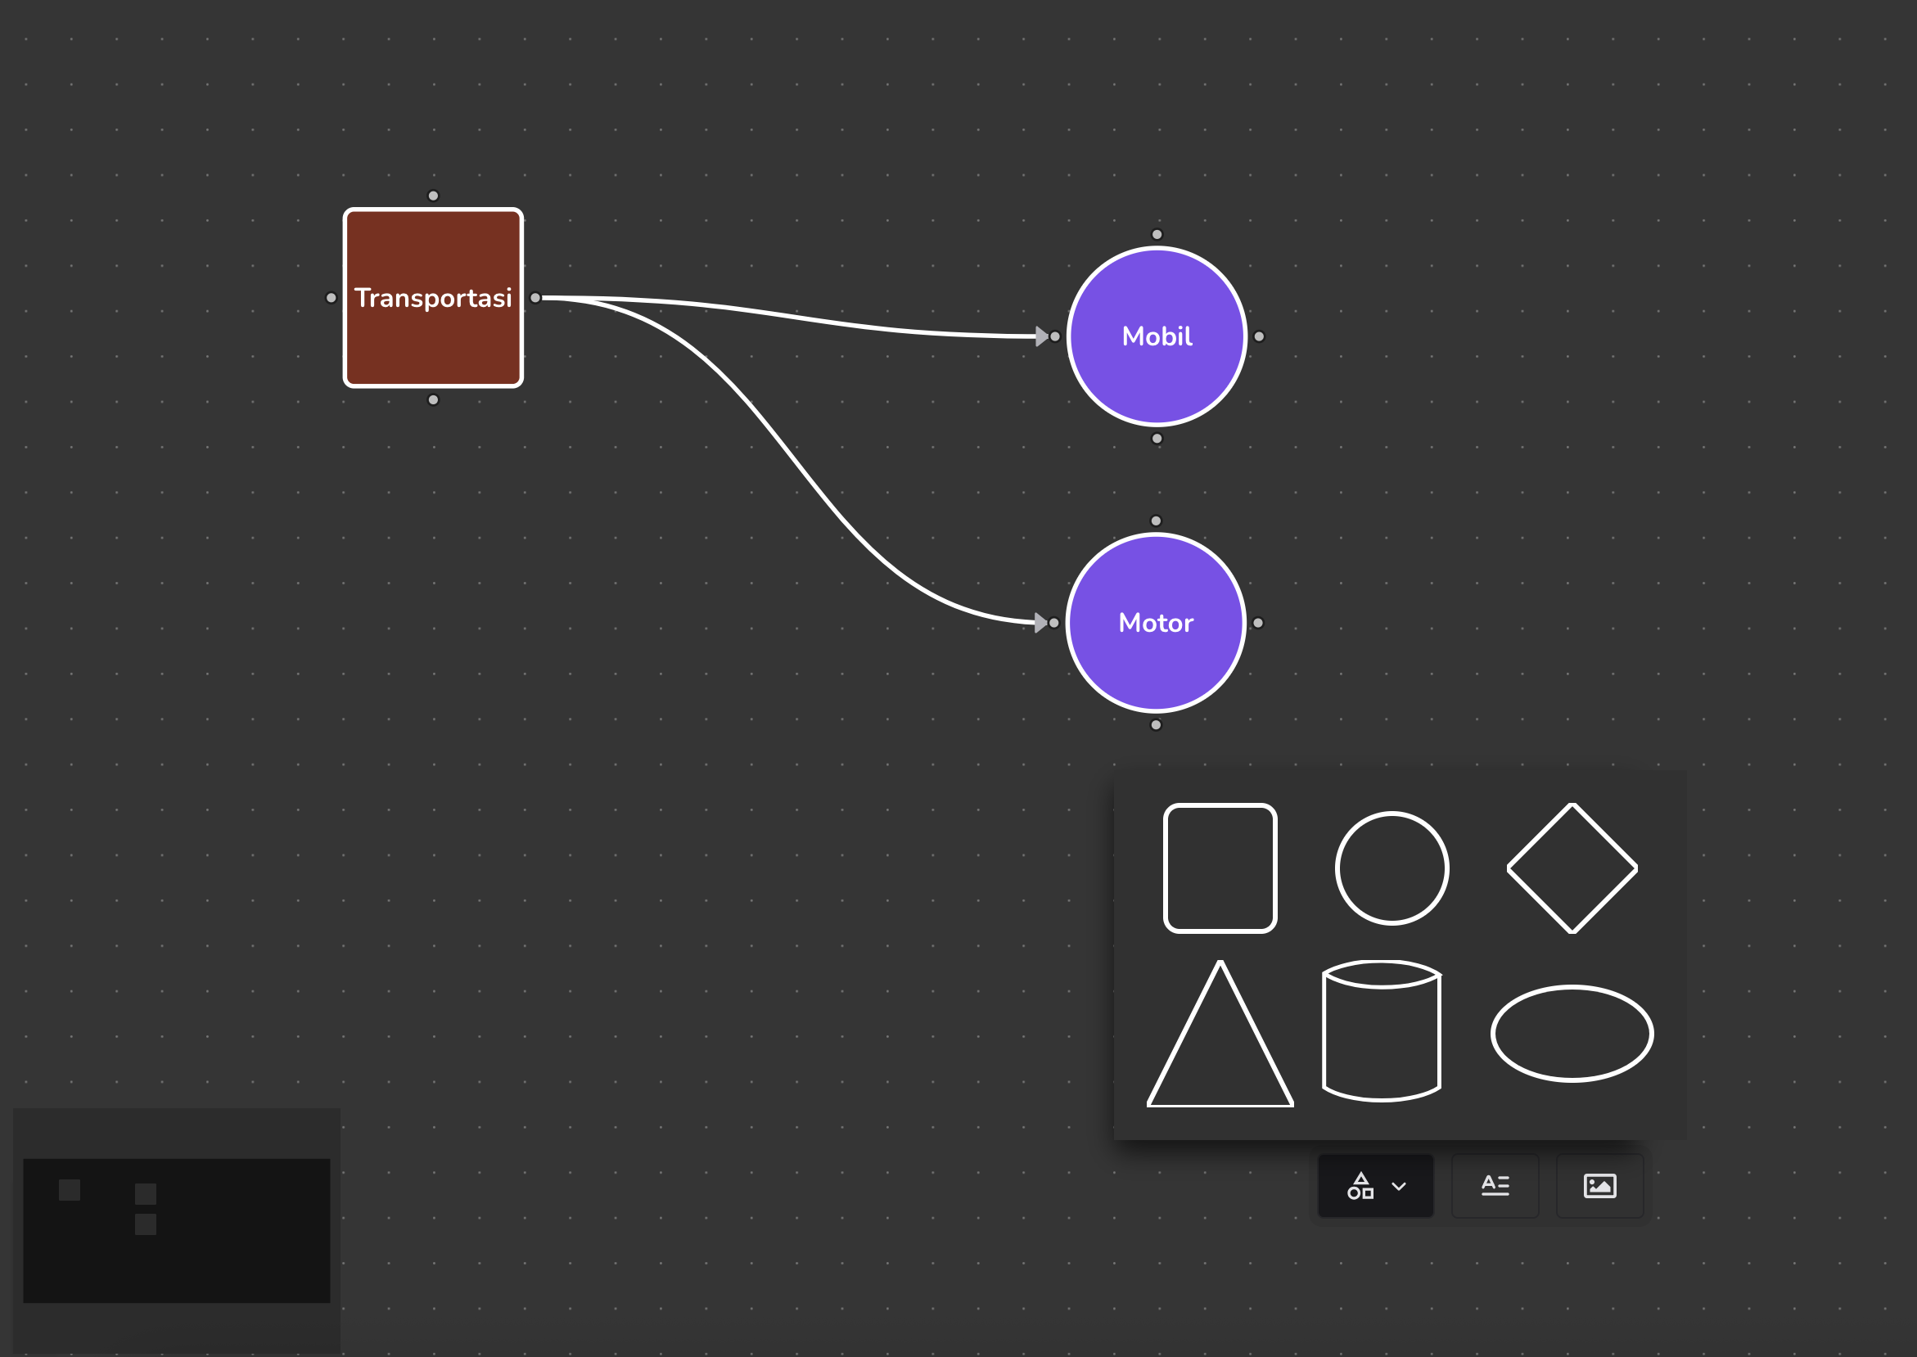Select the circle shape in the shape panel

(x=1393, y=869)
